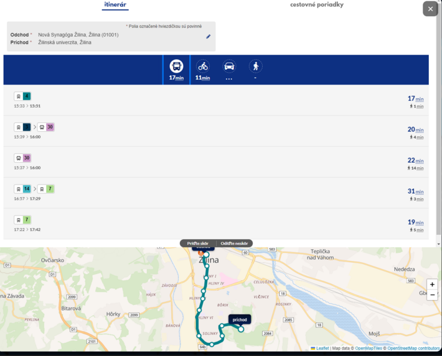Click the Prídťe skôr button
Image resolution: width=442 pixels, height=356 pixels.
click(198, 244)
